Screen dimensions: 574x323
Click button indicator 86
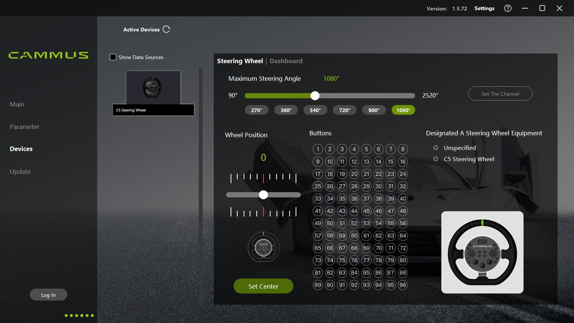click(x=378, y=273)
